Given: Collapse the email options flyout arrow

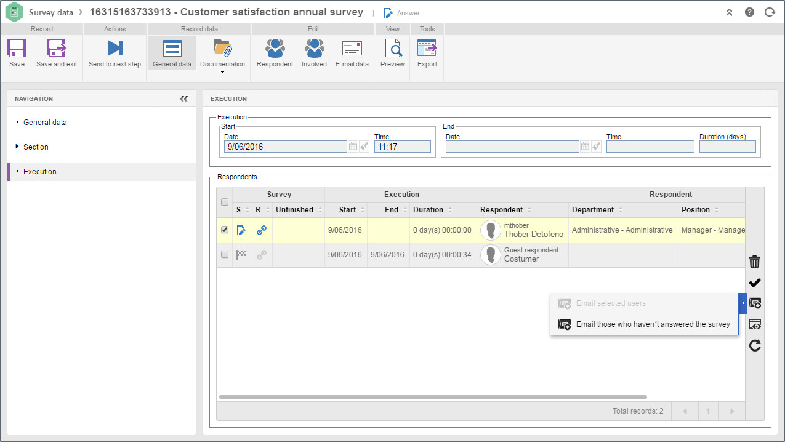Looking at the screenshot, I should (743, 303).
